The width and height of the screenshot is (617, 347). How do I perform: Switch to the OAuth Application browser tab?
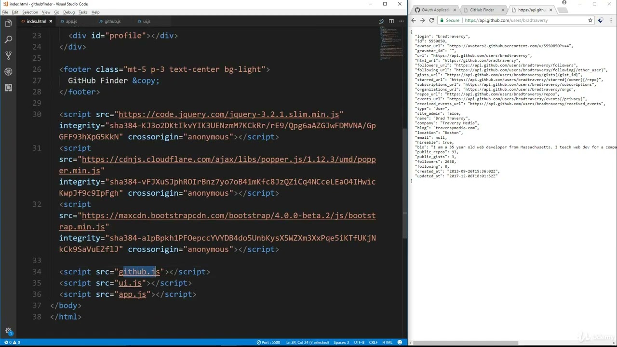(x=435, y=10)
